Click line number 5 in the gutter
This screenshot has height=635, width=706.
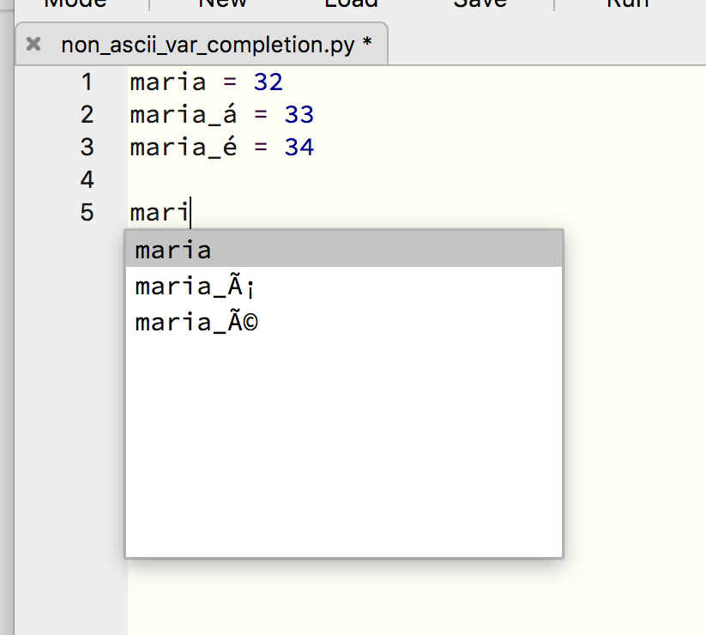pos(86,212)
